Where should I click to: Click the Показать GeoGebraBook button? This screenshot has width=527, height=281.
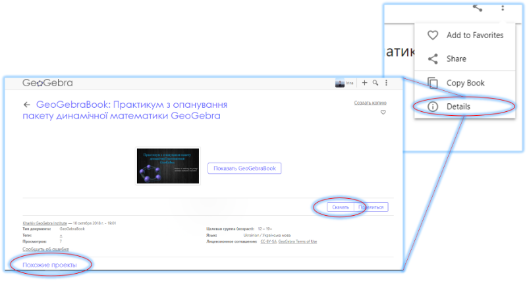tap(244, 168)
